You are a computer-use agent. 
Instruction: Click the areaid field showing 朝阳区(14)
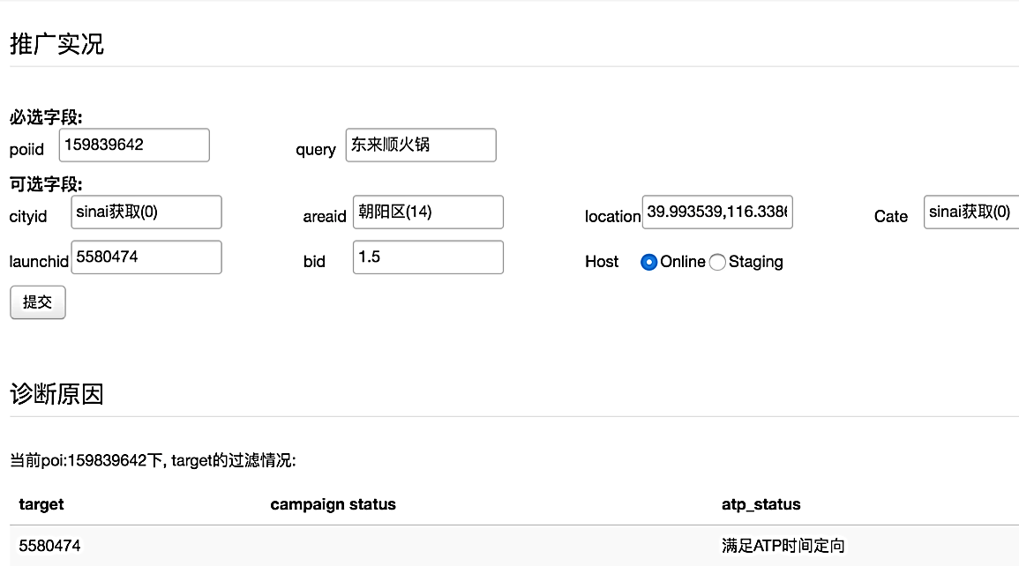428,212
